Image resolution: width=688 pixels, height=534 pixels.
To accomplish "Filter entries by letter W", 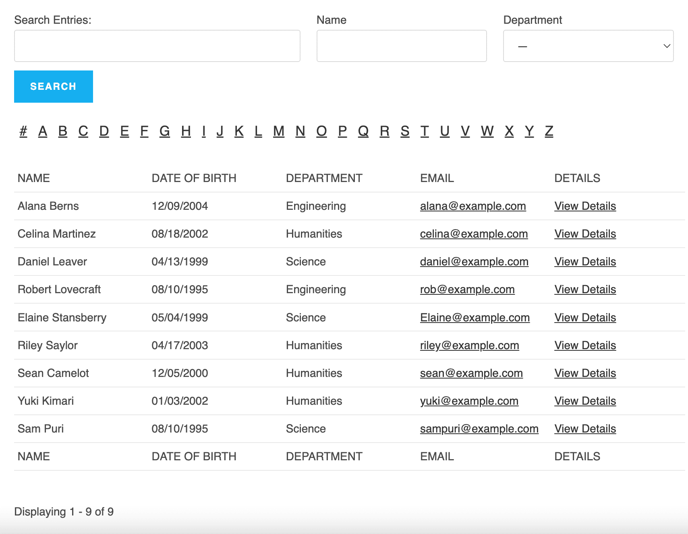I will [487, 131].
